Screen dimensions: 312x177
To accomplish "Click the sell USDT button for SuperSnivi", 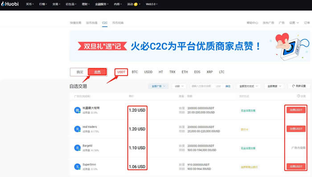I will (296, 166).
